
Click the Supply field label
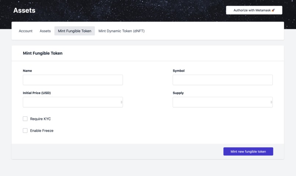point(178,93)
